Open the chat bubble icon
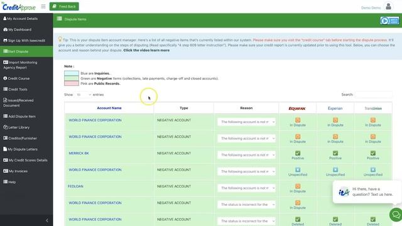402x226 pixels. tap(396, 215)
